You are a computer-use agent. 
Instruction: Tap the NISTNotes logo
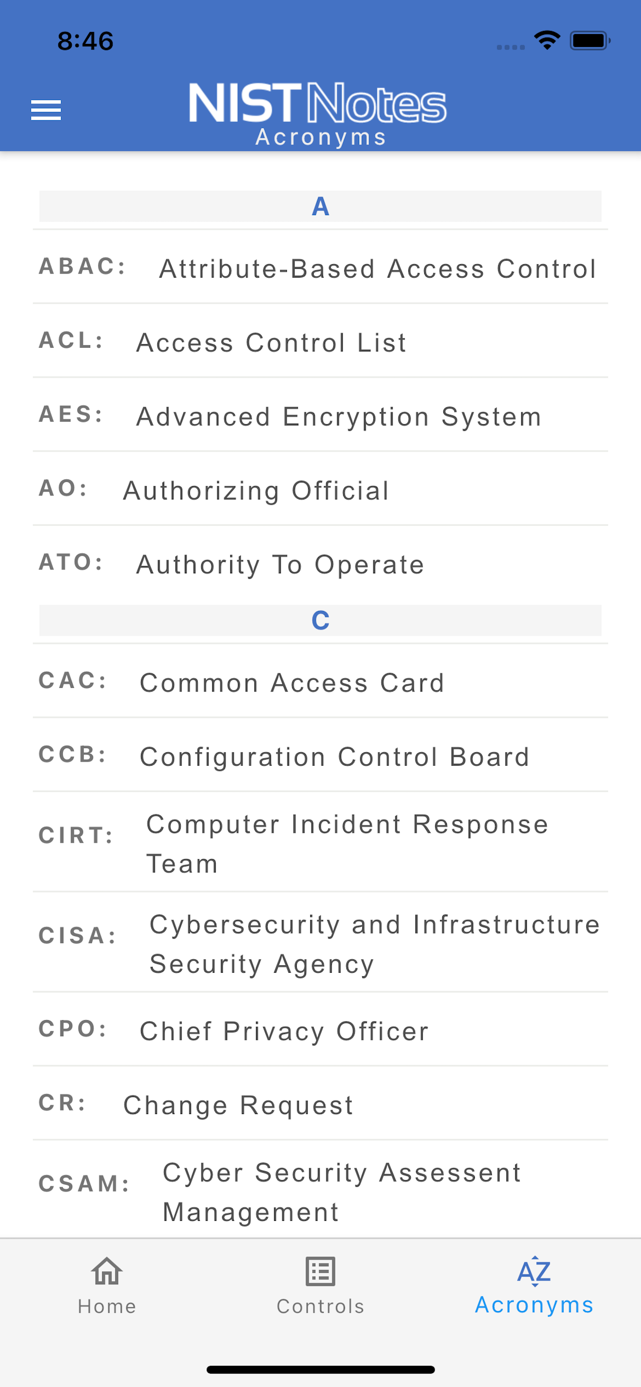(x=318, y=102)
